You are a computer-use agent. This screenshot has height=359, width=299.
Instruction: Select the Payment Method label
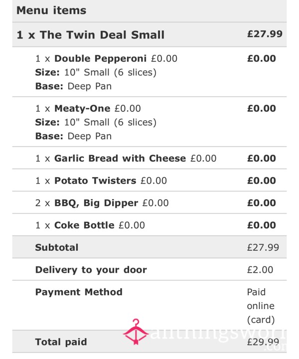pos(79,292)
